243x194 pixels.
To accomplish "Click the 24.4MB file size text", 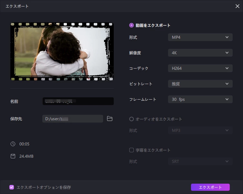I will click(x=26, y=156).
